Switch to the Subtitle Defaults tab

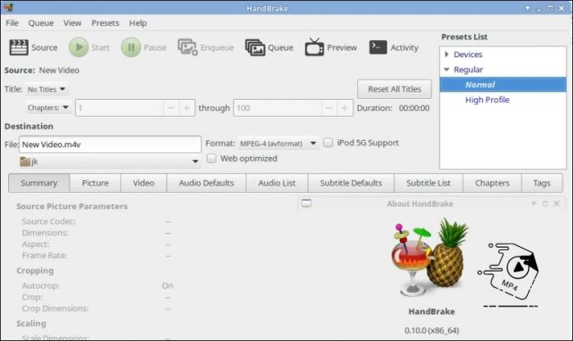tap(351, 183)
